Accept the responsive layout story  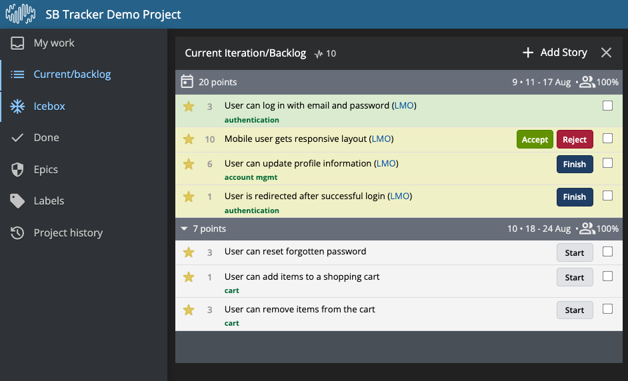pyautogui.click(x=535, y=139)
